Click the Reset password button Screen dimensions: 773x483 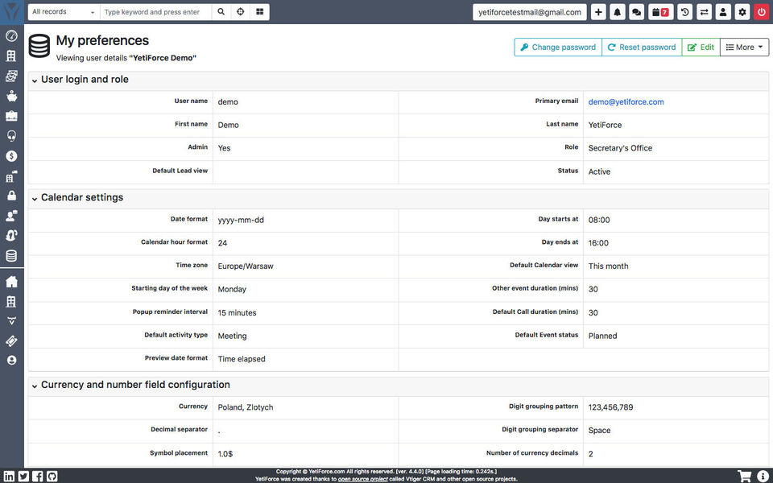pyautogui.click(x=642, y=47)
